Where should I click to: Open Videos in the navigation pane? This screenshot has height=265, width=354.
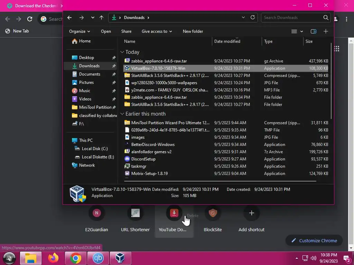click(82, 99)
